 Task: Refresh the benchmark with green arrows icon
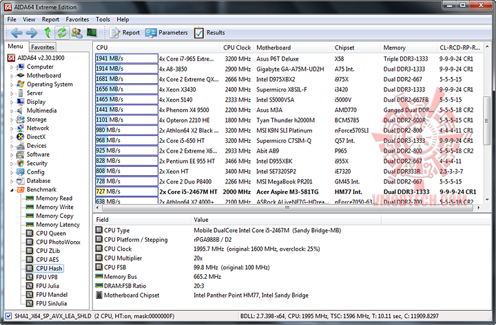point(62,33)
